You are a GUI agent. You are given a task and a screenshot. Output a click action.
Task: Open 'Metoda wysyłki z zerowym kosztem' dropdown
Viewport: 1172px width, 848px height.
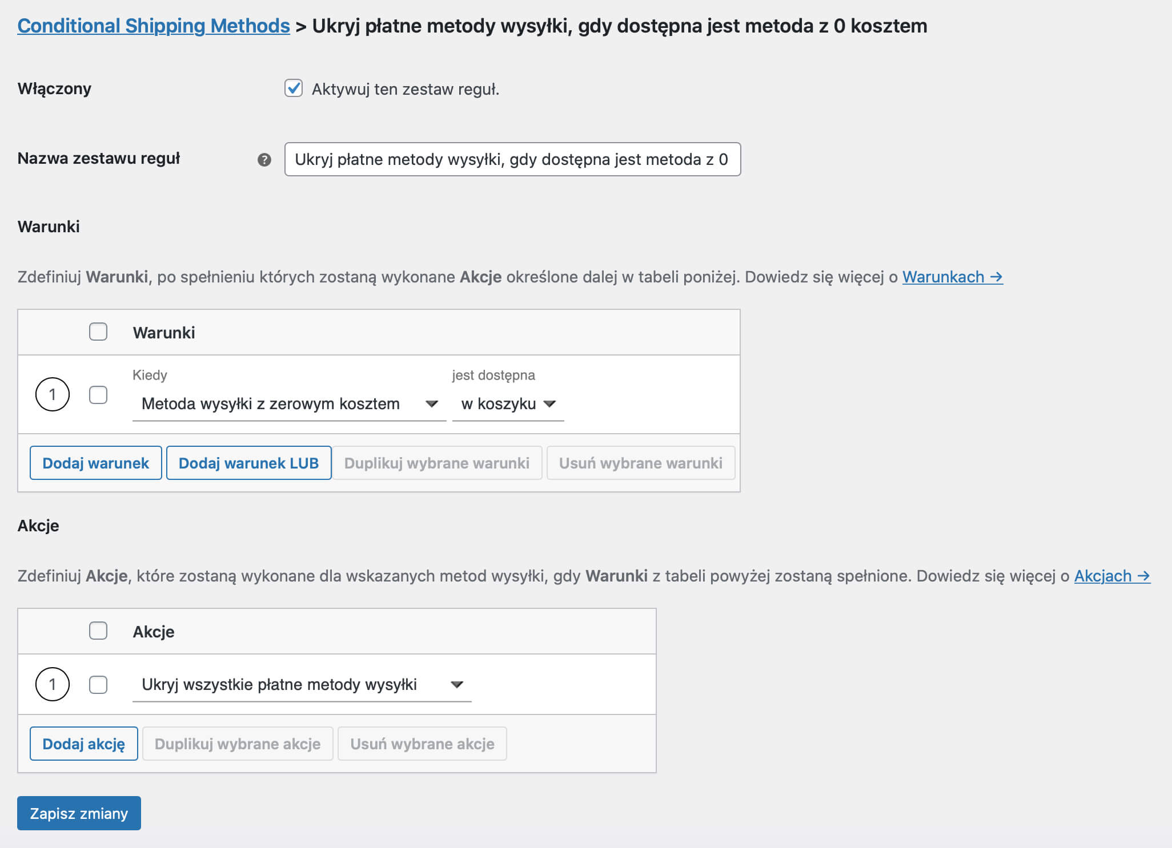pyautogui.click(x=289, y=404)
